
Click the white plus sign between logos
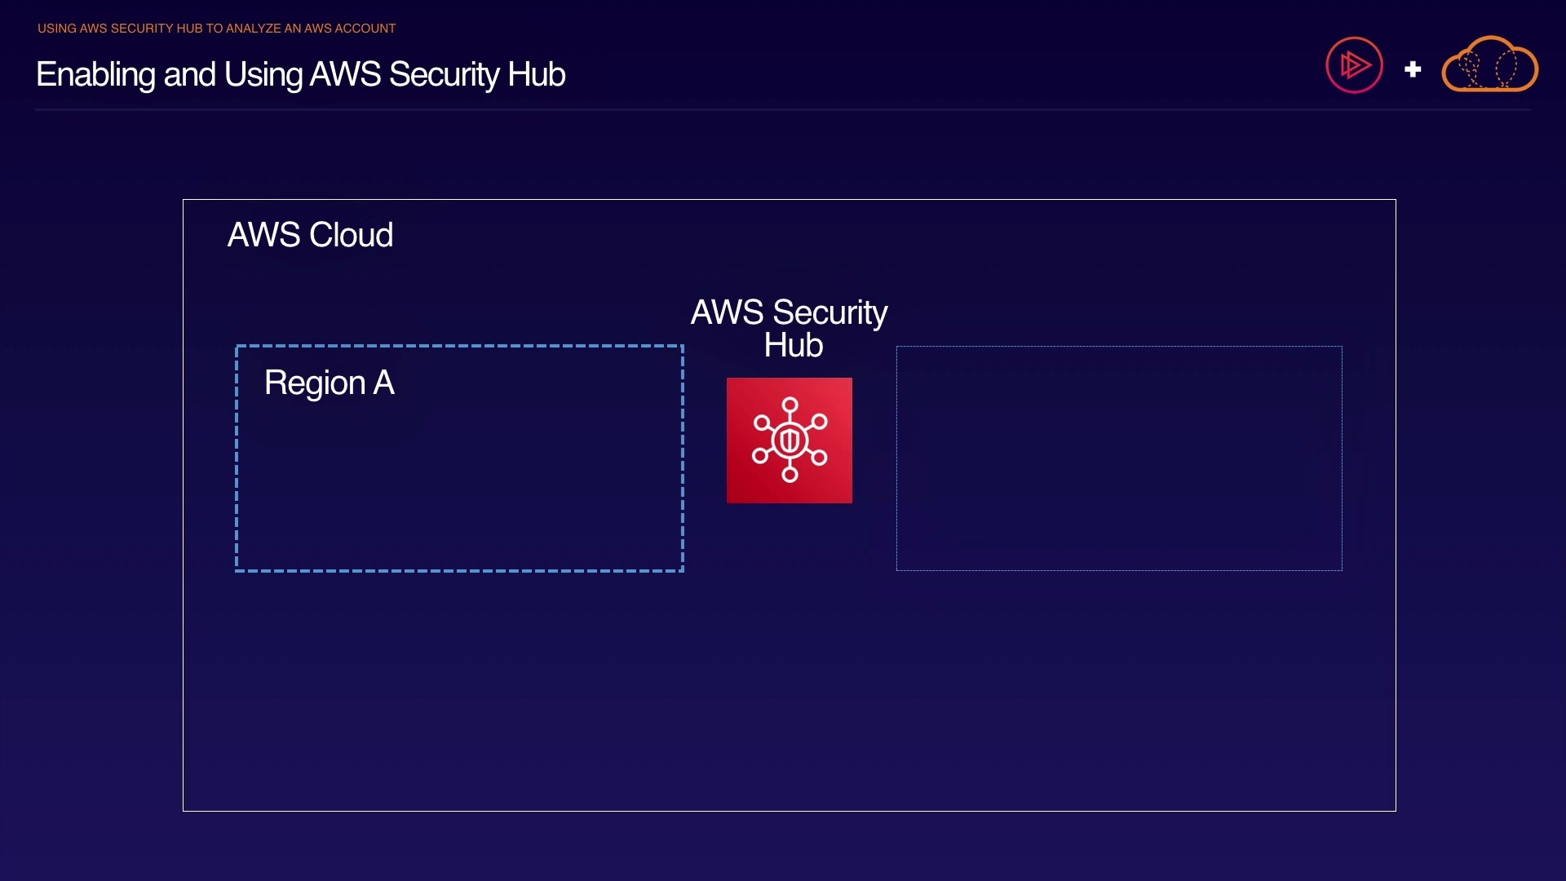1413,69
